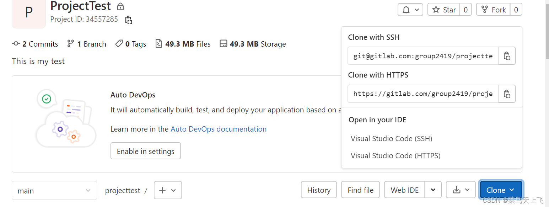The width and height of the screenshot is (549, 207).
Task: Open the plus add-file dropdown
Action: click(x=168, y=190)
